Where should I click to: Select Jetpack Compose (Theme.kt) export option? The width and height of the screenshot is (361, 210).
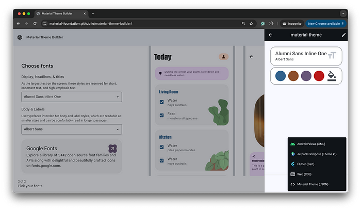tap(317, 154)
